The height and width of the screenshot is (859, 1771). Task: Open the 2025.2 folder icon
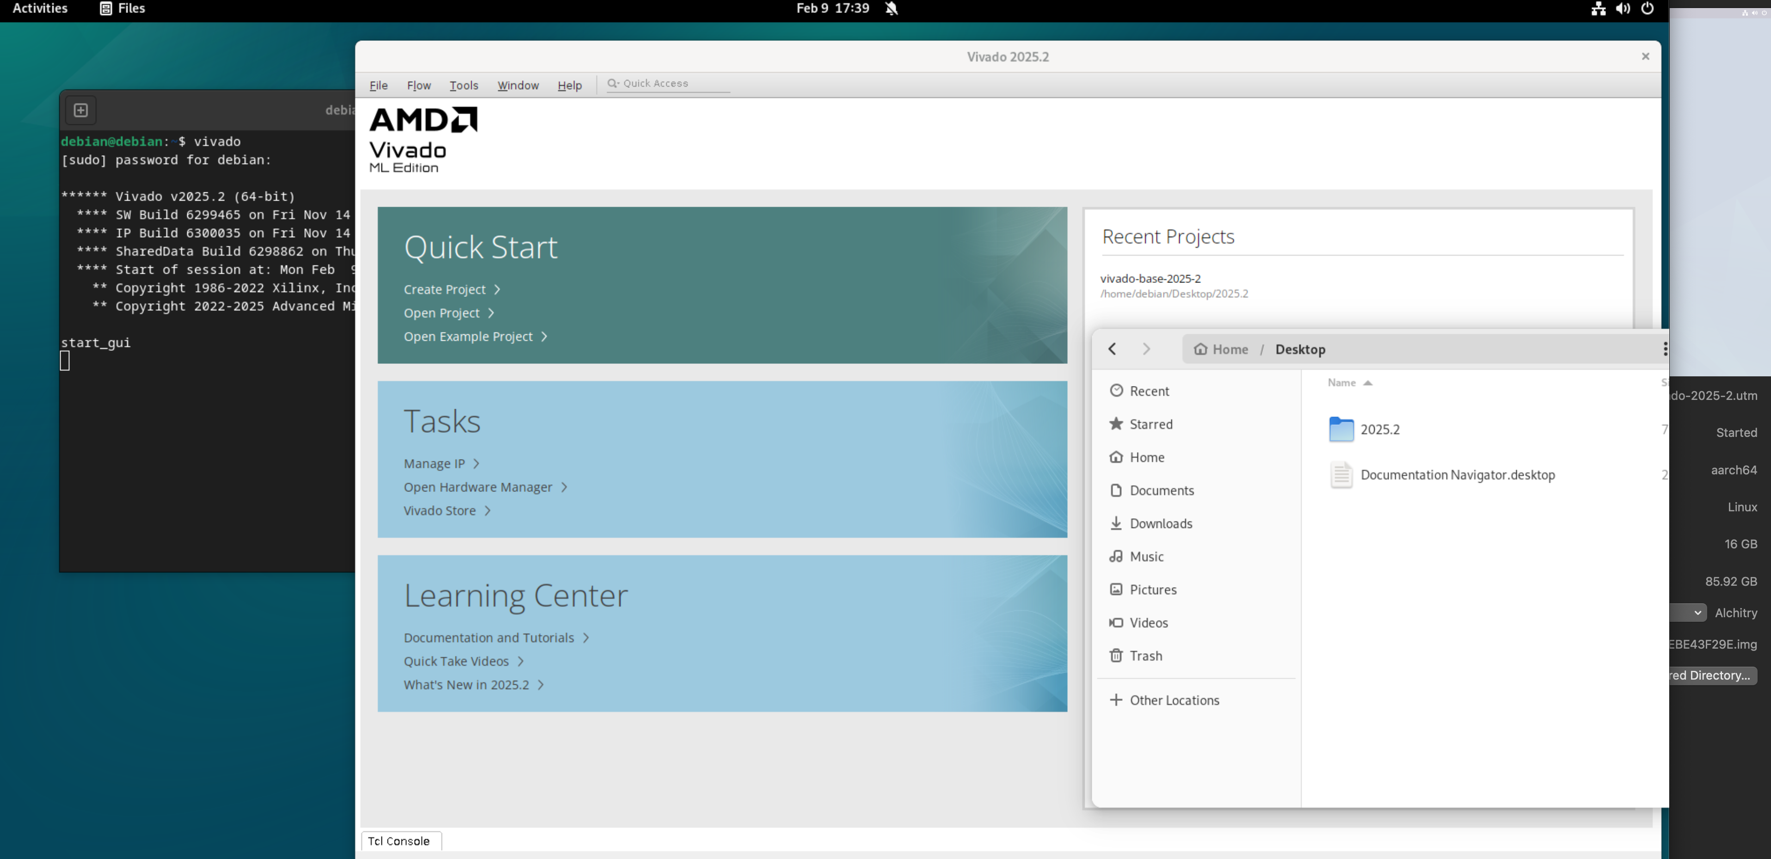(x=1341, y=429)
